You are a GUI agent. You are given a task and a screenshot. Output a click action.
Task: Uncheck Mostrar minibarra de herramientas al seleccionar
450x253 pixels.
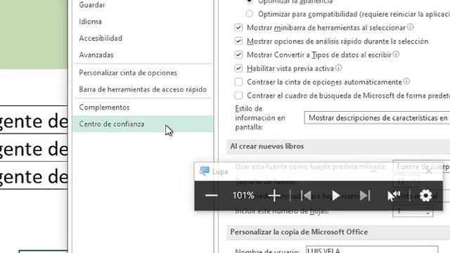click(238, 27)
